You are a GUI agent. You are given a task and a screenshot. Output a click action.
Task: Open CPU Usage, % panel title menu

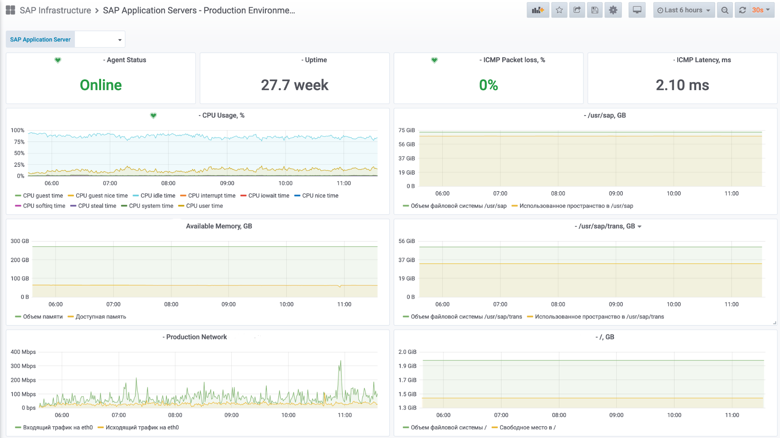[223, 115]
